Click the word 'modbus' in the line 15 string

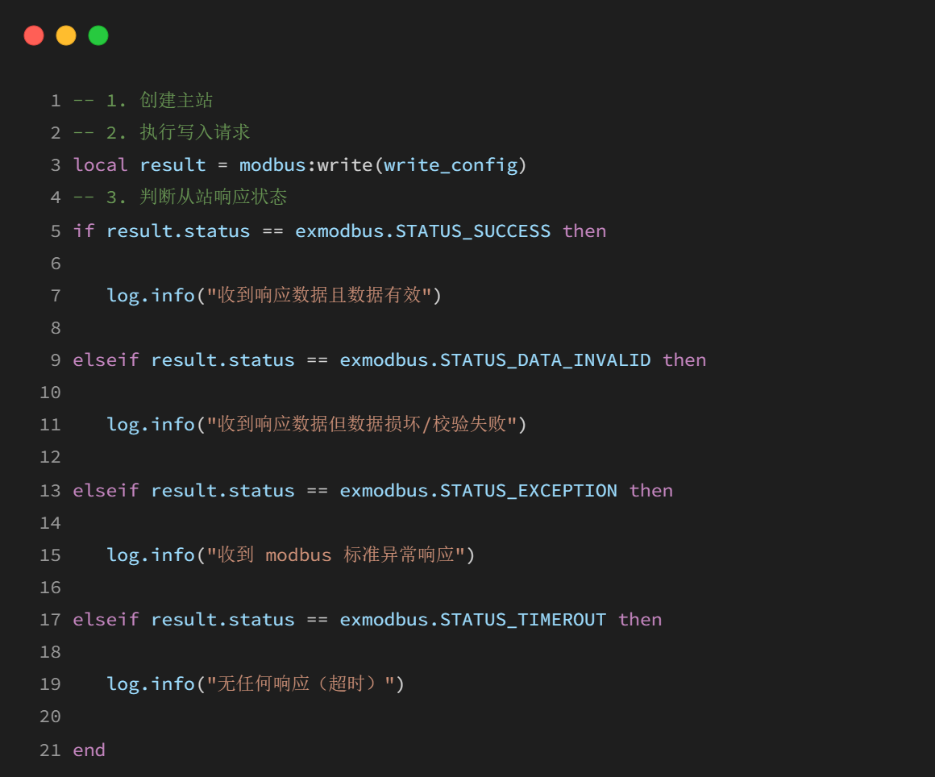tap(298, 555)
